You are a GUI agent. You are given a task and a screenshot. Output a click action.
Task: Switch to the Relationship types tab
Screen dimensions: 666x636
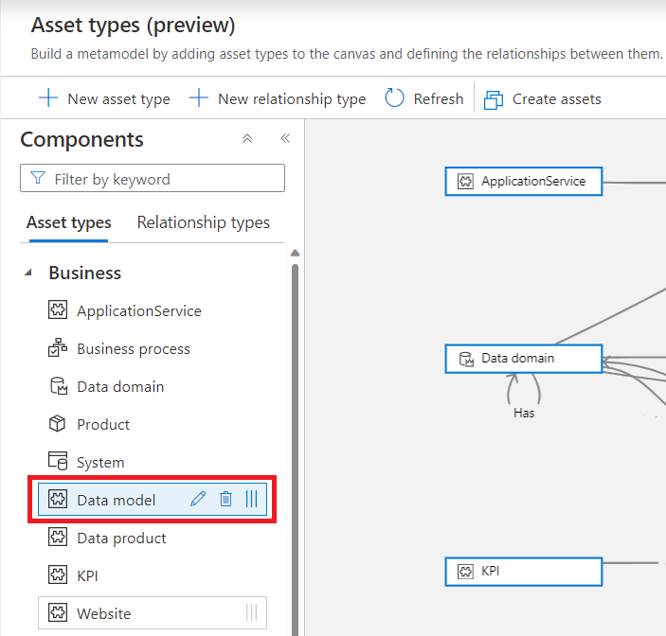pyautogui.click(x=203, y=222)
